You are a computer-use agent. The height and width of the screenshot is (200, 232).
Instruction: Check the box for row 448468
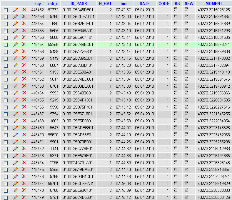6,121
